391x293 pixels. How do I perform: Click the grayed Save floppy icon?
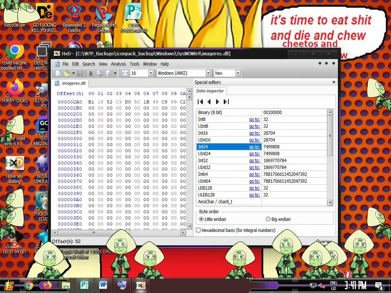coord(80,73)
